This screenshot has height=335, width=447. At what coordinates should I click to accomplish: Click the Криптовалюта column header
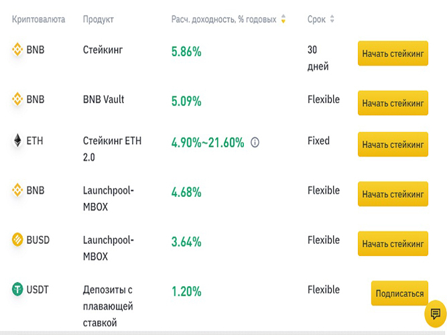pyautogui.click(x=38, y=19)
